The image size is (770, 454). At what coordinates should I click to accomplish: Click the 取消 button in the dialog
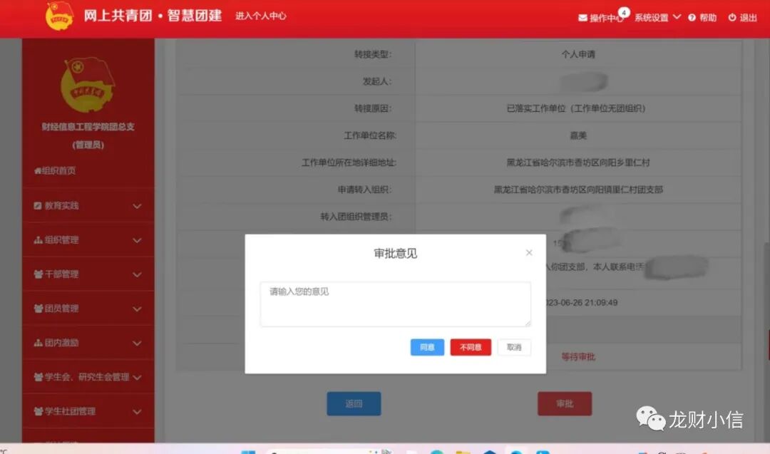click(x=513, y=347)
